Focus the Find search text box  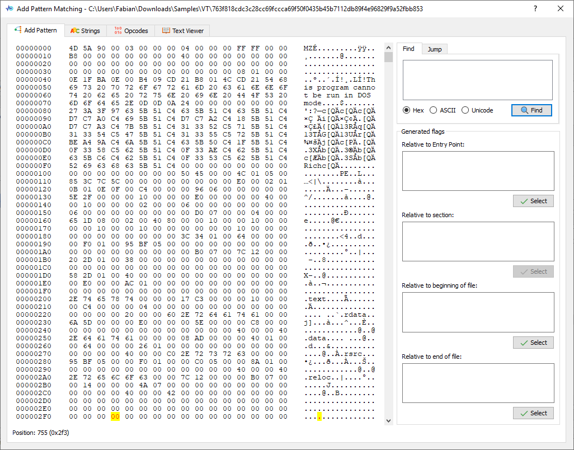477,80
